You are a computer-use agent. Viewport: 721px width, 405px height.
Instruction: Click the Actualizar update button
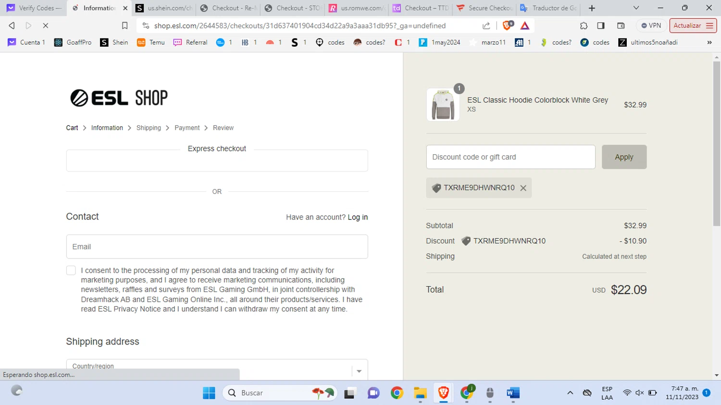[x=693, y=25]
